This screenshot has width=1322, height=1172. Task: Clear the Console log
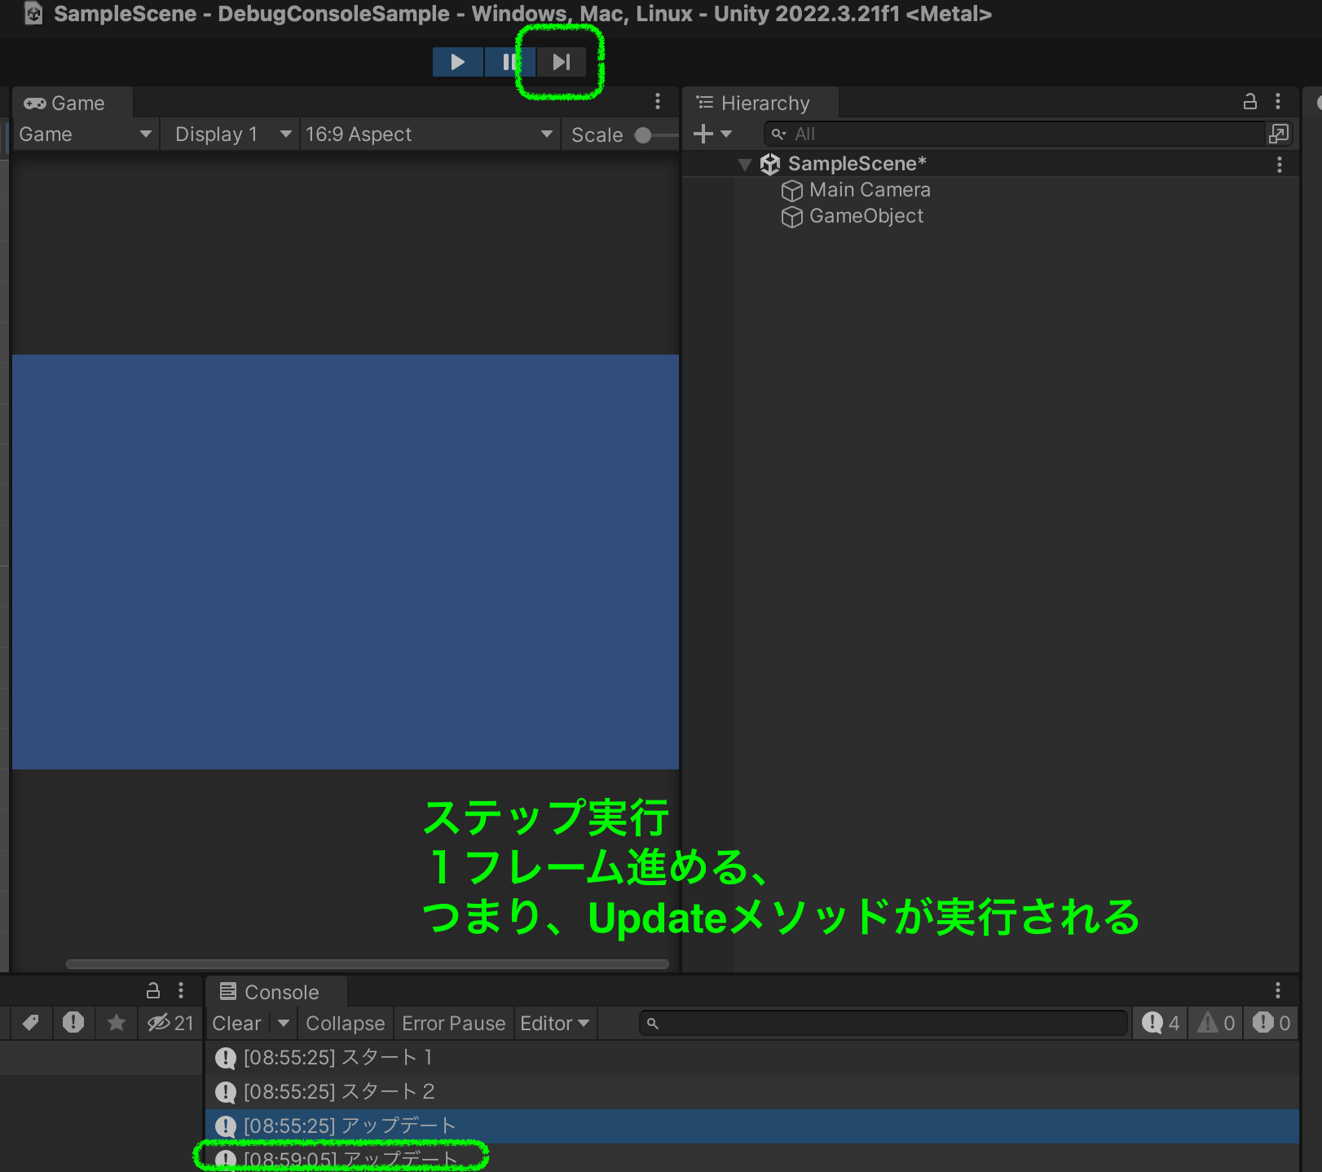pos(237,1023)
